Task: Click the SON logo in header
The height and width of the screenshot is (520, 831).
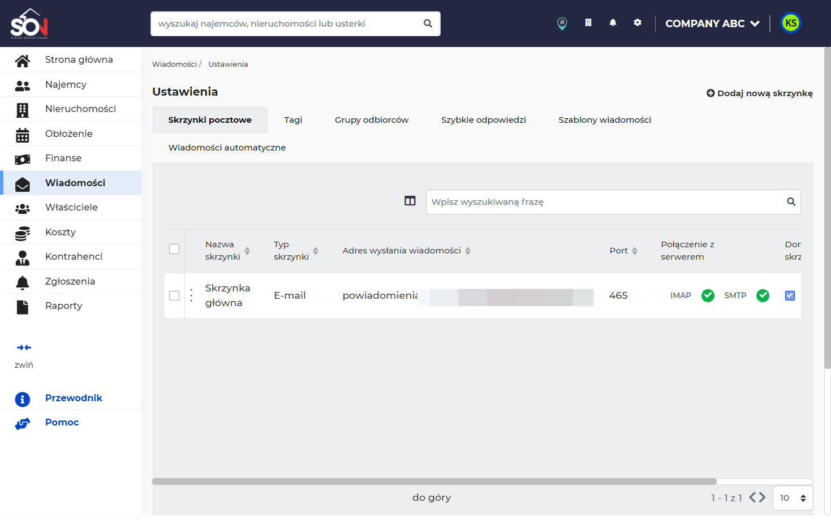Action: click(x=29, y=23)
